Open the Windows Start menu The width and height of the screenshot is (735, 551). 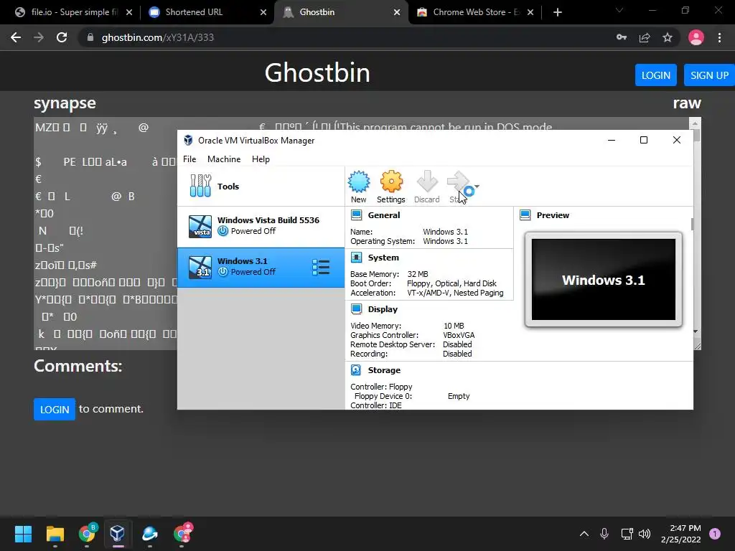(23, 534)
